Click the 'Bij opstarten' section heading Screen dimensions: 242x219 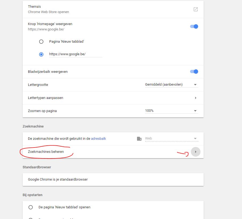pos(32,195)
